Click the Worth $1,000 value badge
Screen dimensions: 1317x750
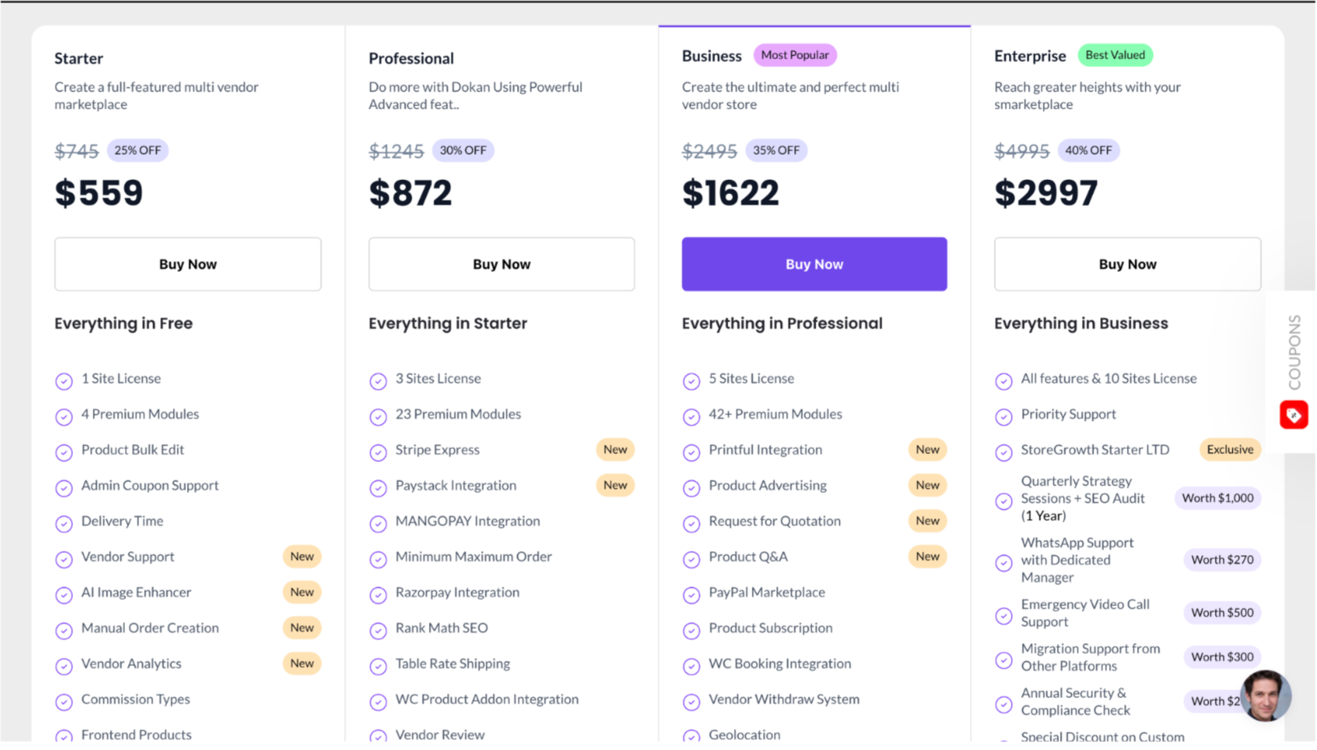(x=1217, y=498)
